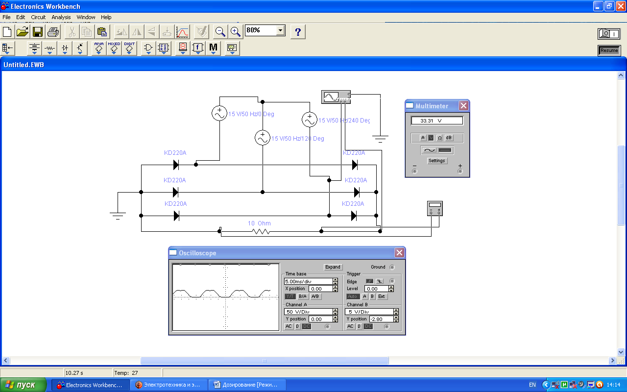
Task: Open the Analysis menu
Action: pos(61,17)
